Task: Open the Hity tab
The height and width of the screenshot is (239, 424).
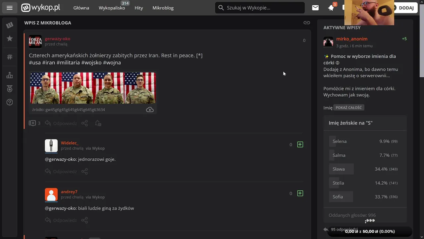Action: (139, 8)
